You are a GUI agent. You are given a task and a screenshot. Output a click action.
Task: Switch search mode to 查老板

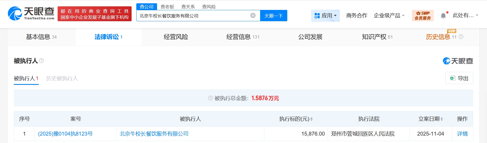click(167, 7)
